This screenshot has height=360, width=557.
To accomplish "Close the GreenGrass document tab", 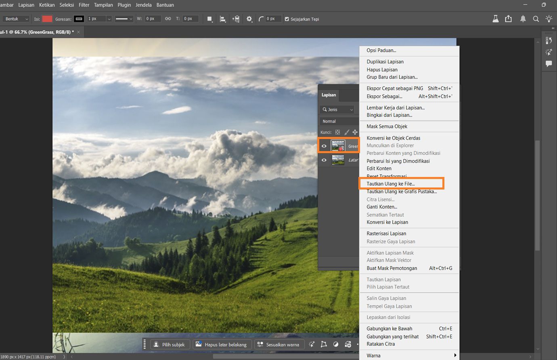I will pos(78,32).
